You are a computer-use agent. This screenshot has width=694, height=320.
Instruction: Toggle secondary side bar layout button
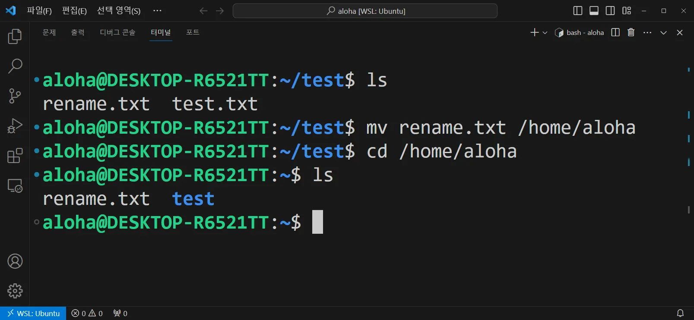click(x=610, y=11)
